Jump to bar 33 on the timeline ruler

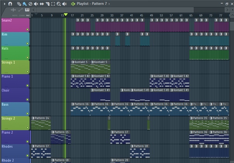(112, 15)
